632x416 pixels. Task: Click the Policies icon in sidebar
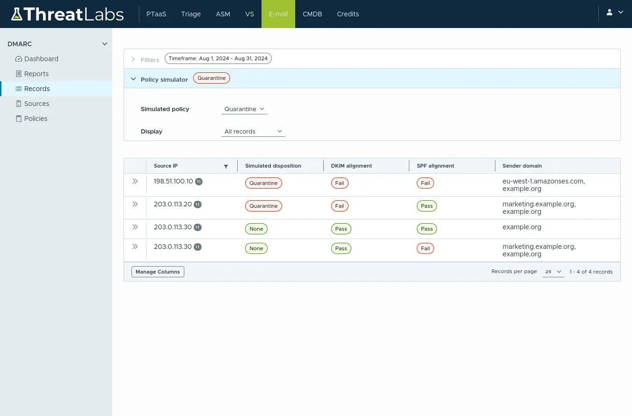19,119
